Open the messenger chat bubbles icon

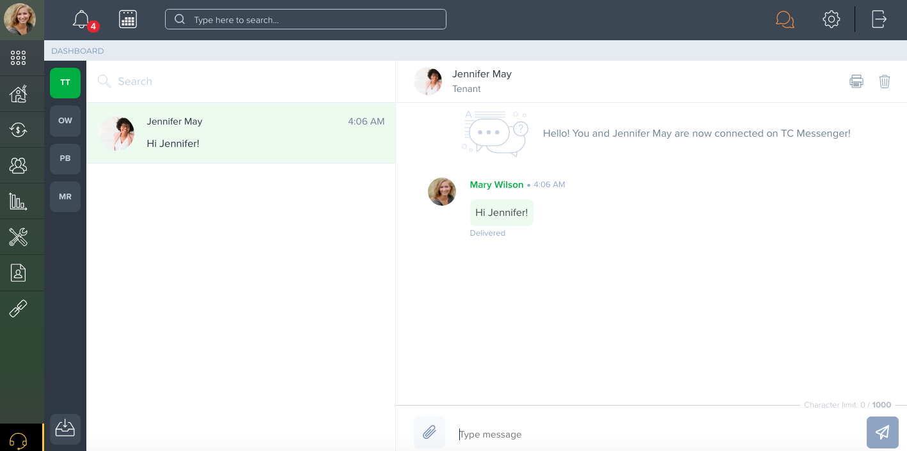[785, 20]
